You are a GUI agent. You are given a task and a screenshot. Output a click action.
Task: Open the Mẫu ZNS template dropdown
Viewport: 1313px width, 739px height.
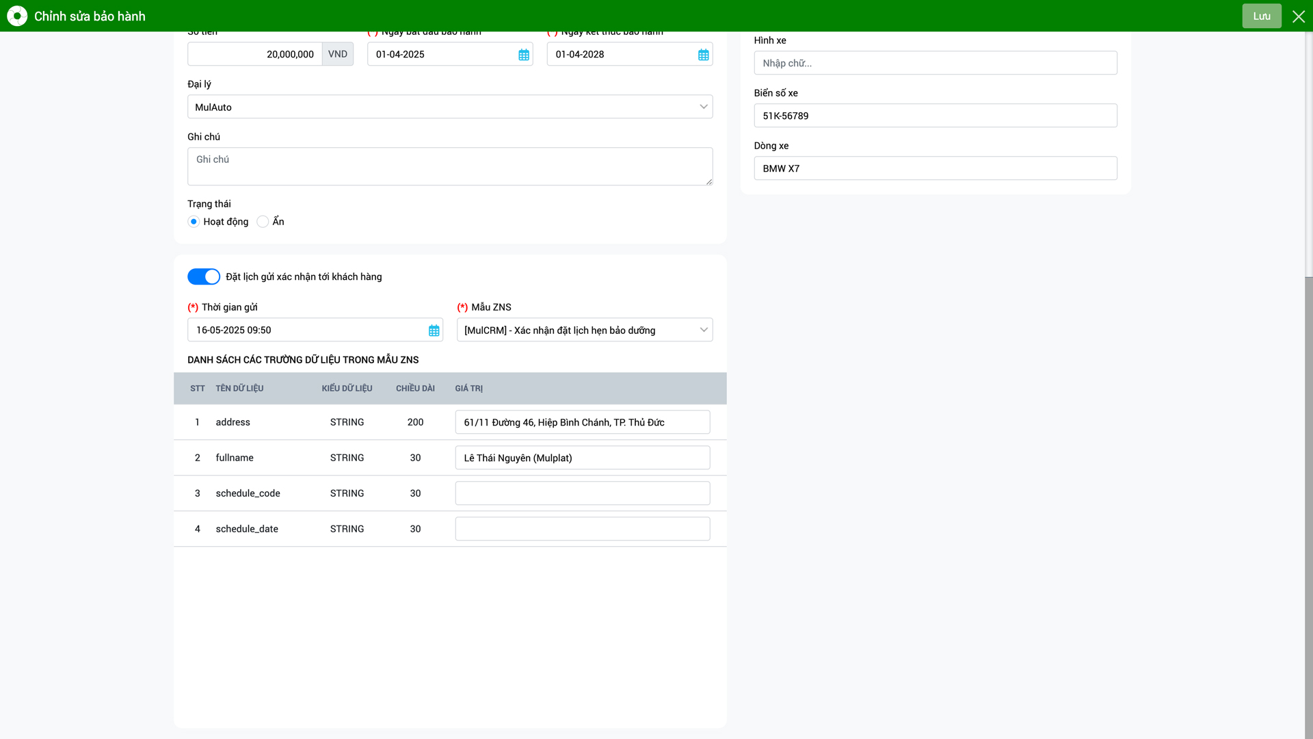tap(584, 330)
